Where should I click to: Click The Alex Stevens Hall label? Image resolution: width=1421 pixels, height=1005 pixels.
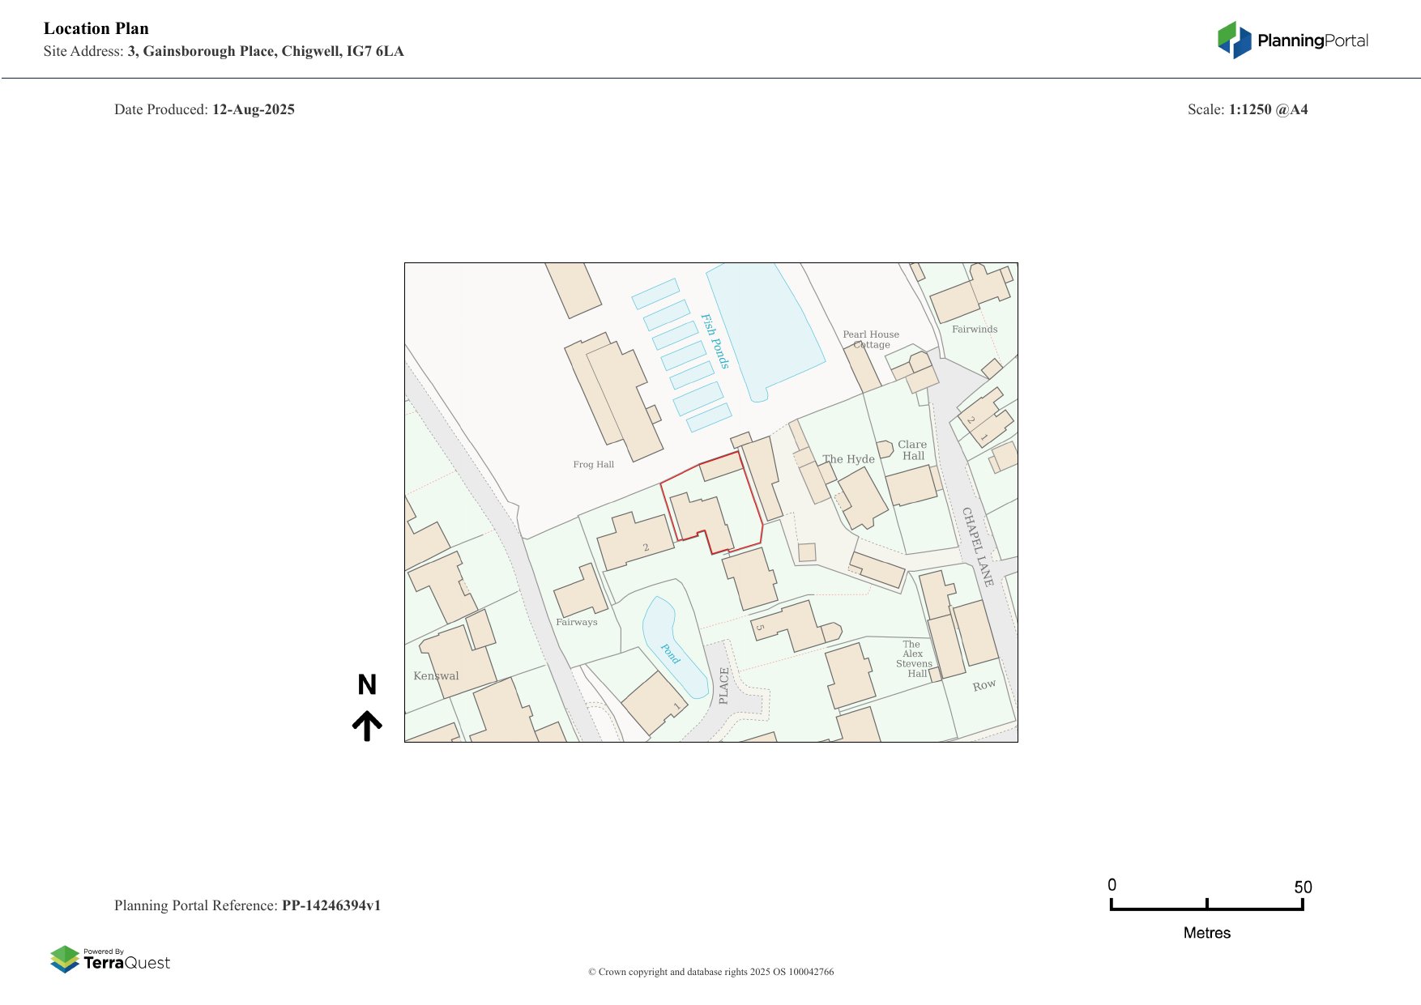click(x=913, y=659)
